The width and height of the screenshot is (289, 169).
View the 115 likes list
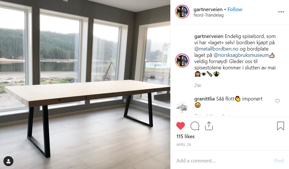[x=185, y=136]
